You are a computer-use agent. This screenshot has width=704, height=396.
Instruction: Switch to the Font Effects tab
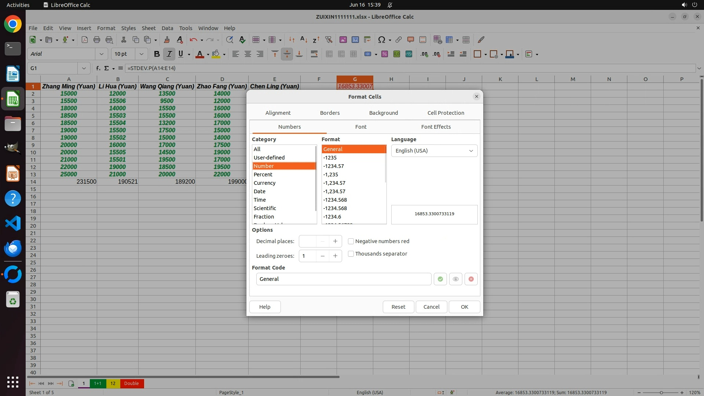tap(436, 127)
